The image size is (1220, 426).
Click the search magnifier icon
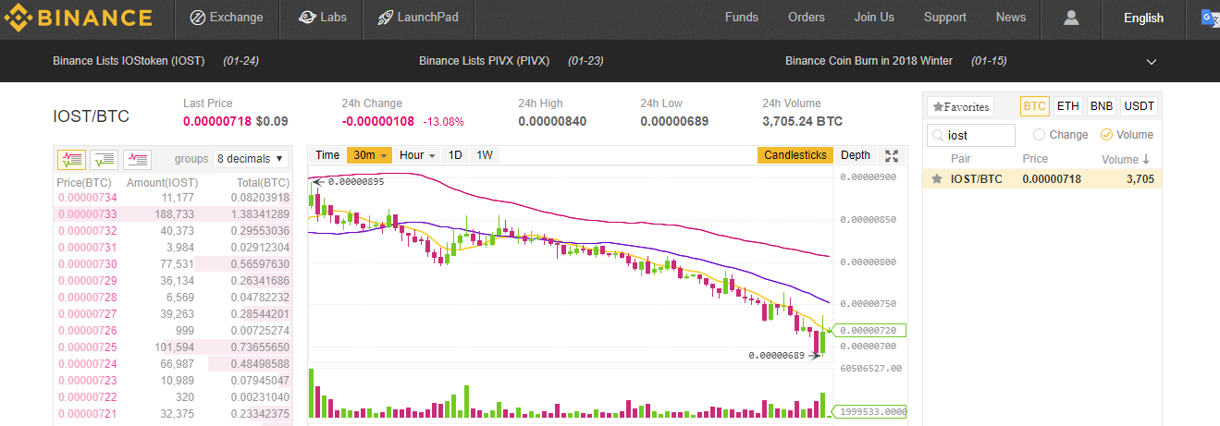coord(938,135)
